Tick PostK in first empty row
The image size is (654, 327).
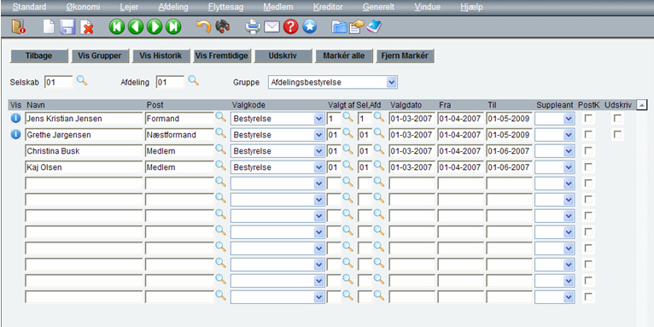click(x=588, y=184)
